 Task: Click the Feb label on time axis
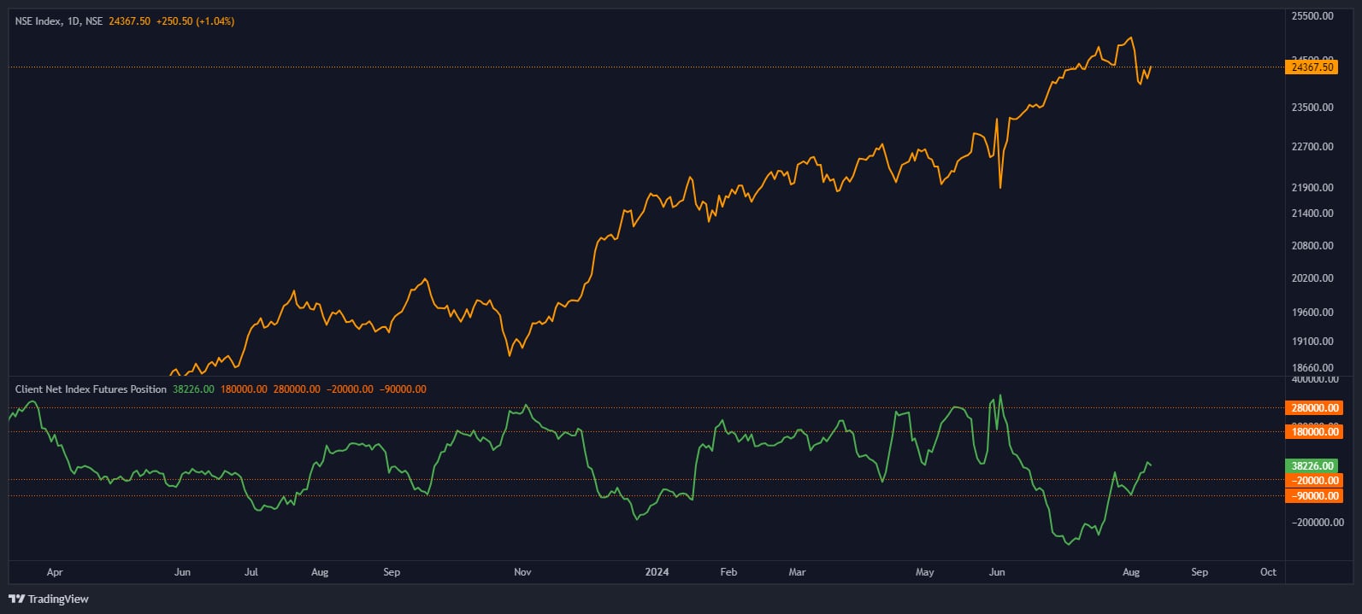coord(728,572)
